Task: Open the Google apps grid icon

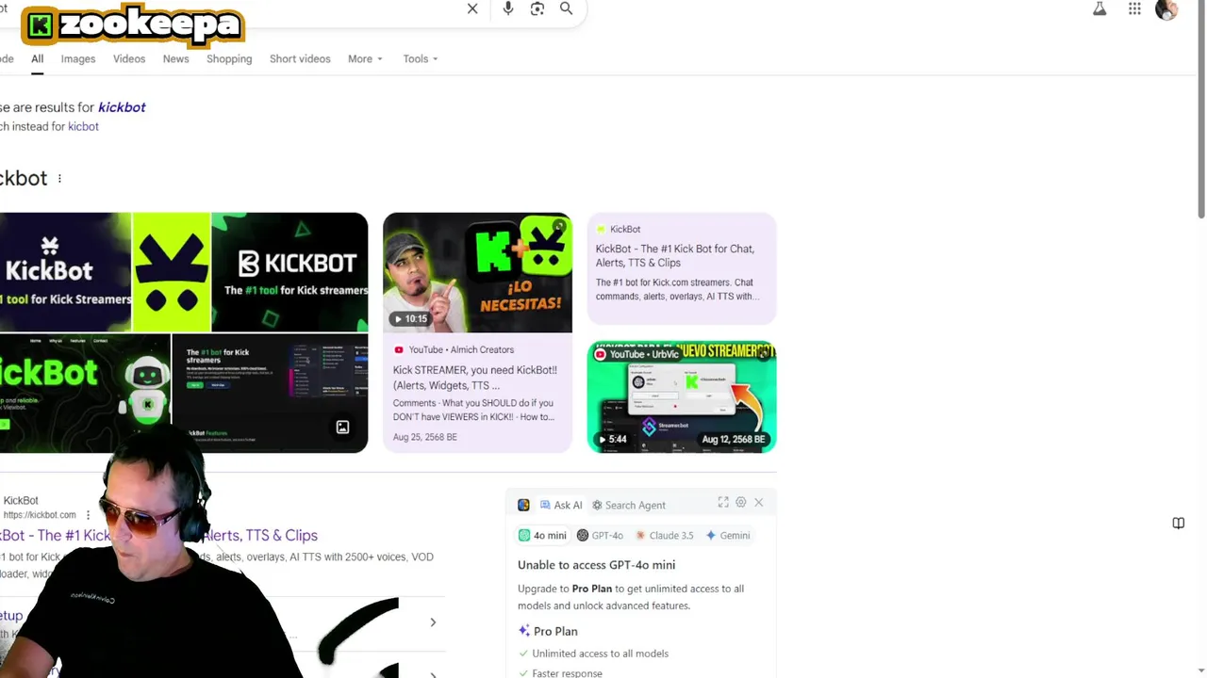Action: [1134, 9]
